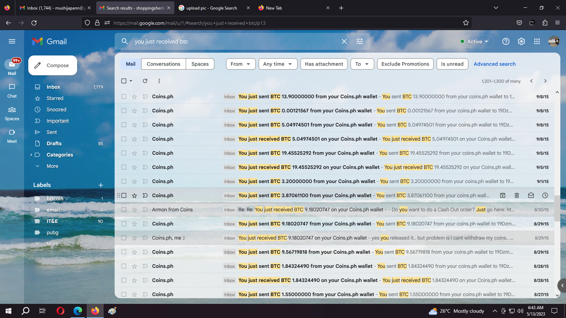Go to older results page

pyautogui.click(x=545, y=81)
